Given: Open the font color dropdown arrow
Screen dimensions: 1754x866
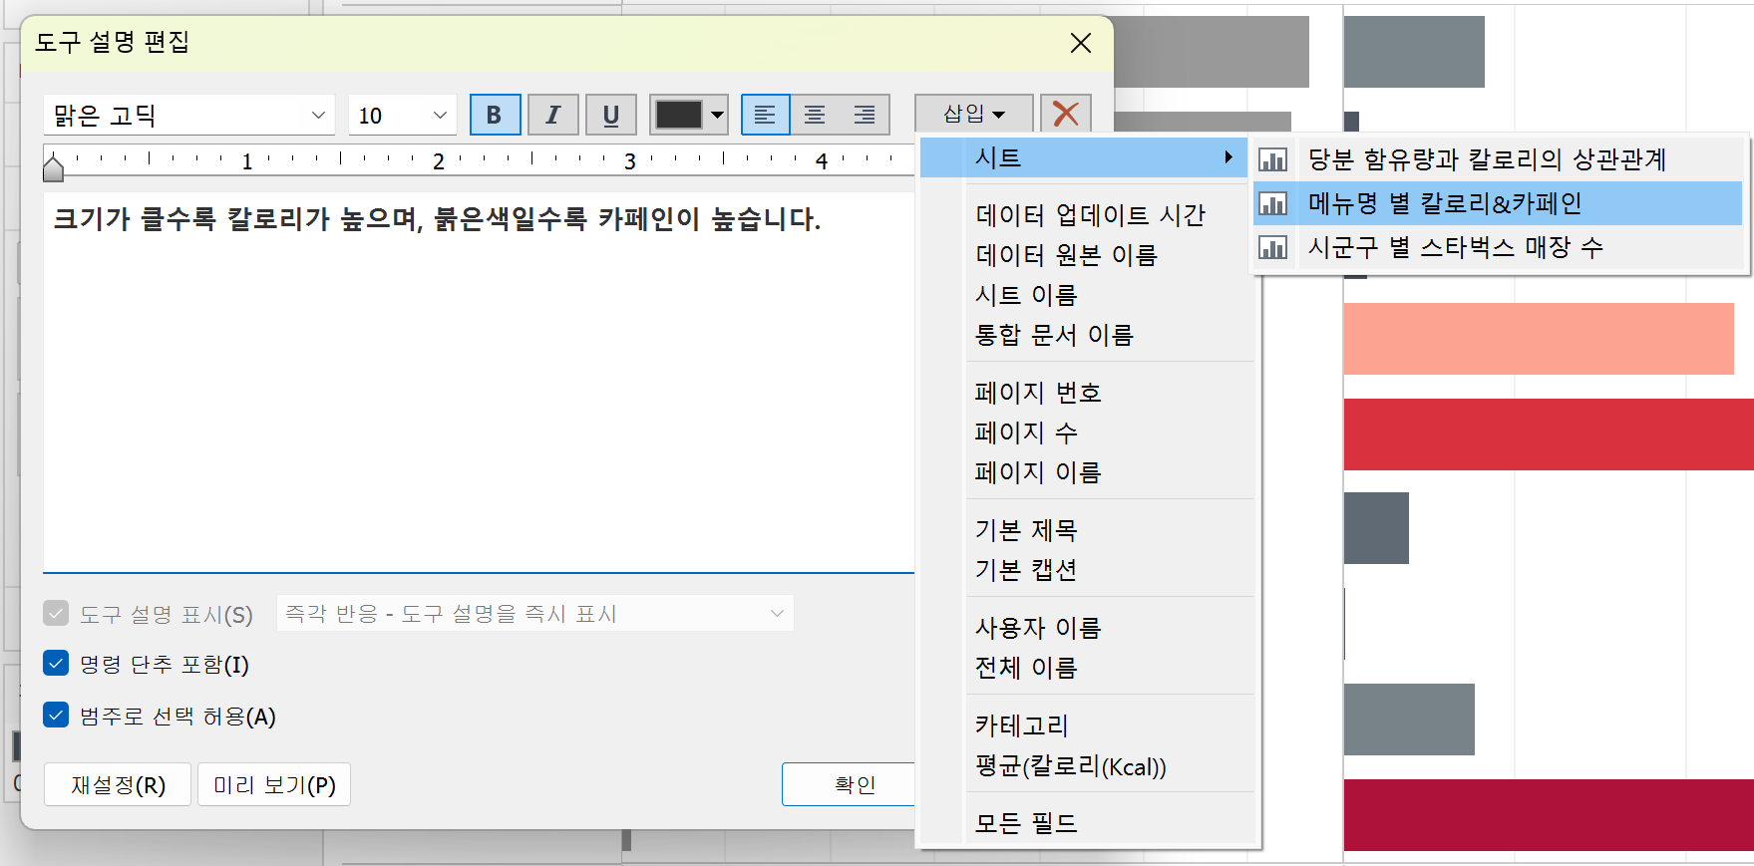Looking at the screenshot, I should click(x=717, y=115).
